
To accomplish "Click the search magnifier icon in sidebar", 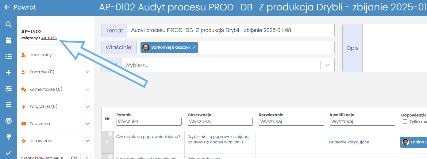I will coord(9,24).
